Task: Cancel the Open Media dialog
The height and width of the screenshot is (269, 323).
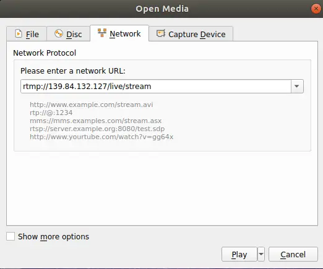Action: pyautogui.click(x=293, y=254)
